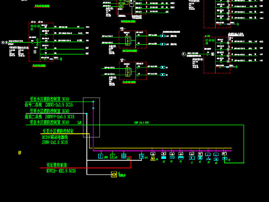269x202 pixels.
Task: Click the green ground symbol of left panel
Action: point(61,59)
